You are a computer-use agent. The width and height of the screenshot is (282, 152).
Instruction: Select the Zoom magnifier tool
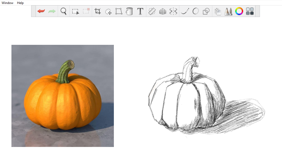64,11
